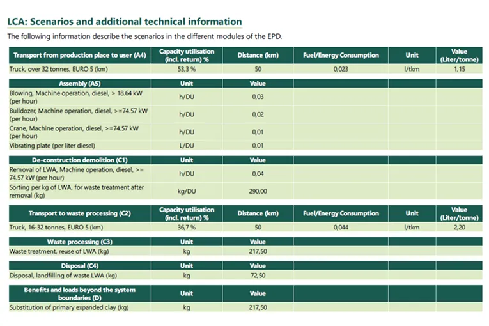The image size is (489, 326).
Task: Click the heading "LCA: Scenarios and additional technical information"
Action: [125, 22]
